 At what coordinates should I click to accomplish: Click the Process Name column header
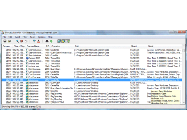35,46
